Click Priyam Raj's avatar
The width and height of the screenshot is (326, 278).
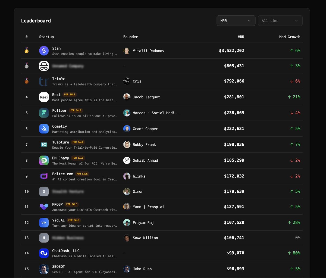127,223
